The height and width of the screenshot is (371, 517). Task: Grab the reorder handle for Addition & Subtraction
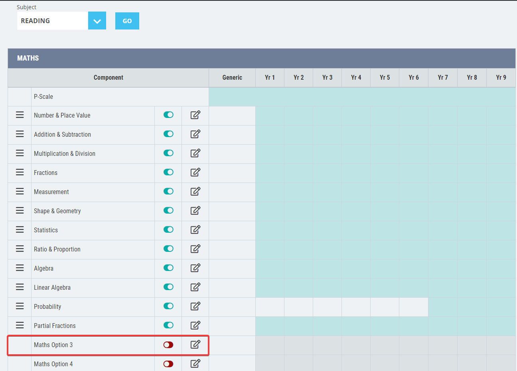tap(20, 134)
